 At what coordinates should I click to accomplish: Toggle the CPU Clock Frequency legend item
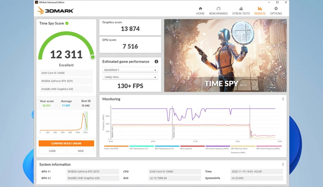218,148
